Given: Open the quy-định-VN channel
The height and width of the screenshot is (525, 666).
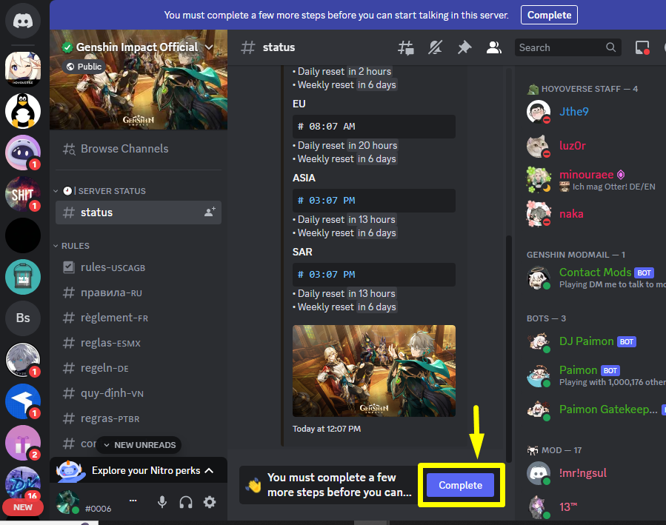Looking at the screenshot, I should coord(139,393).
